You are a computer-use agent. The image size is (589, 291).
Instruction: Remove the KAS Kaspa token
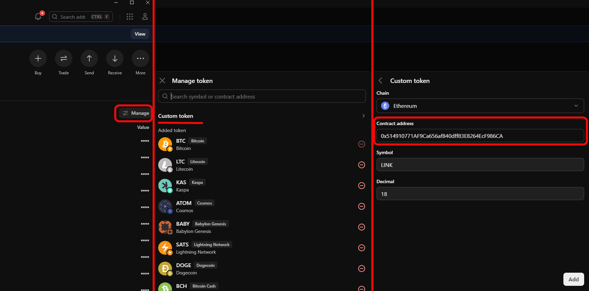pos(362,186)
